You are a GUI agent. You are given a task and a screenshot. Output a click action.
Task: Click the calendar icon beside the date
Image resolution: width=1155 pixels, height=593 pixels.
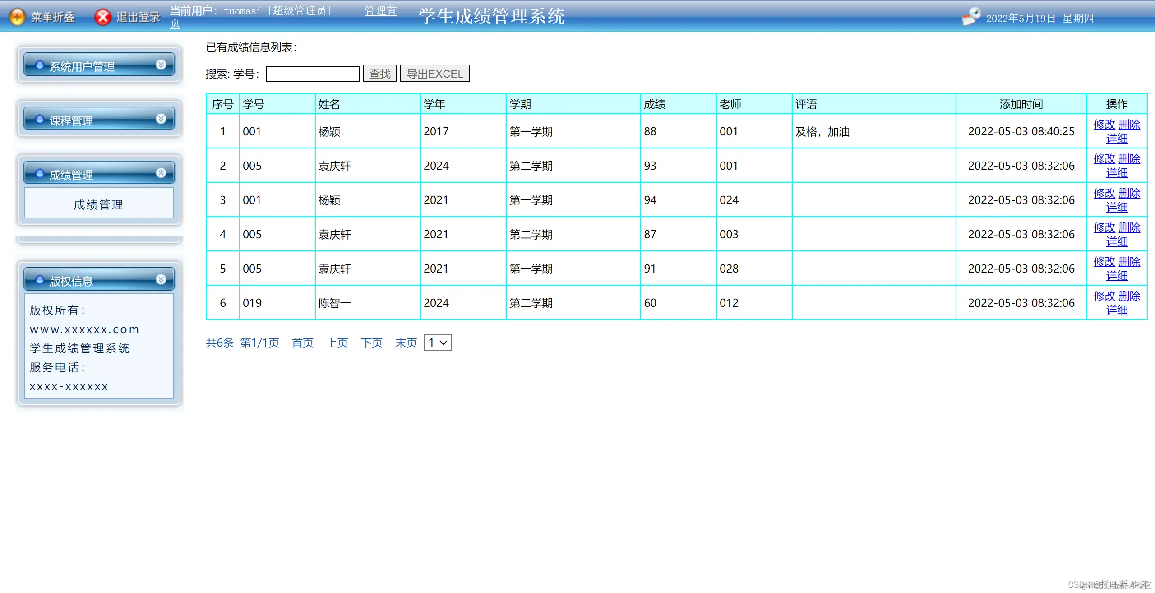(970, 17)
